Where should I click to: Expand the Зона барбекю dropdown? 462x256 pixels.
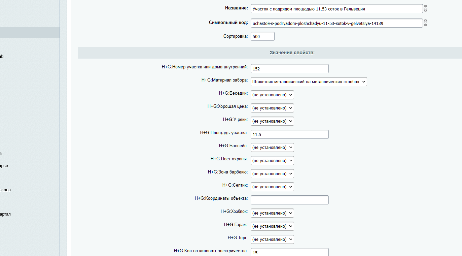pos(272,174)
